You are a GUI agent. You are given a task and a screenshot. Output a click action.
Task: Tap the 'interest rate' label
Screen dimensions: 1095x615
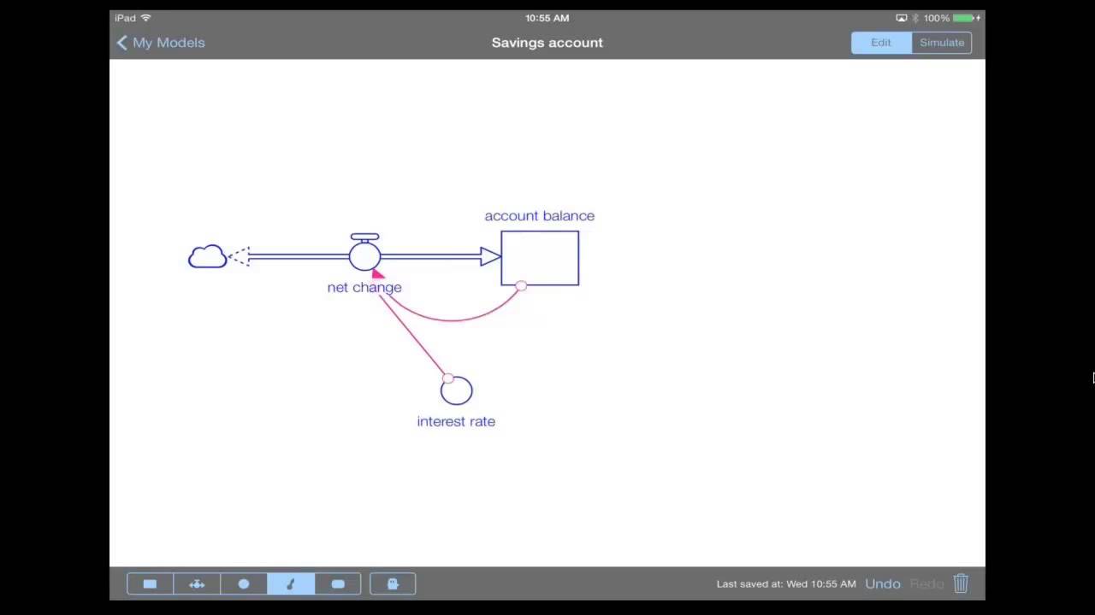click(456, 421)
